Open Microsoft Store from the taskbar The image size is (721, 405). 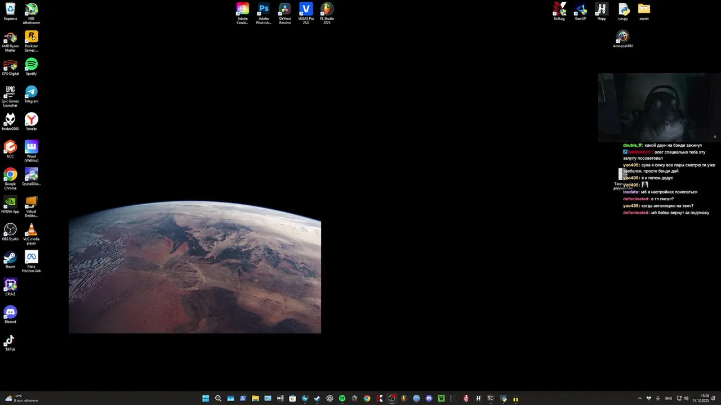point(292,398)
